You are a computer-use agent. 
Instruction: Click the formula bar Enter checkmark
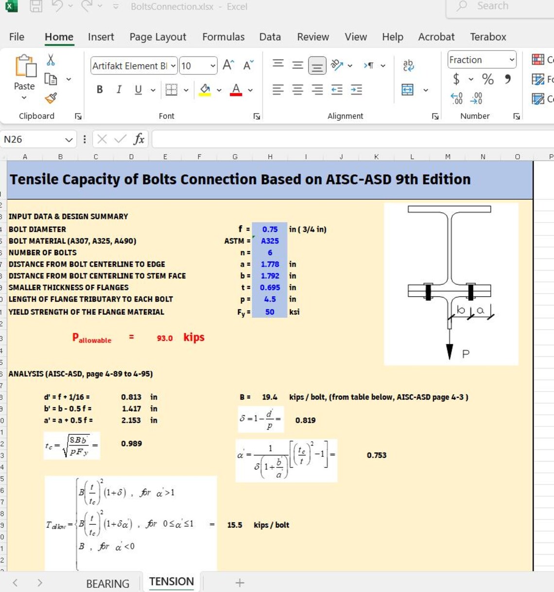120,139
